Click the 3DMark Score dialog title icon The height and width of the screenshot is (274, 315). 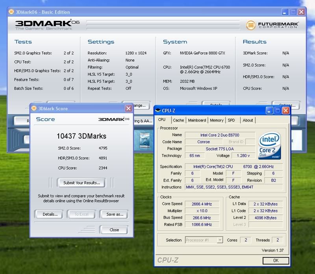click(34, 108)
